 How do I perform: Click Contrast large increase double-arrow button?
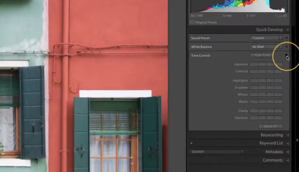278,71
